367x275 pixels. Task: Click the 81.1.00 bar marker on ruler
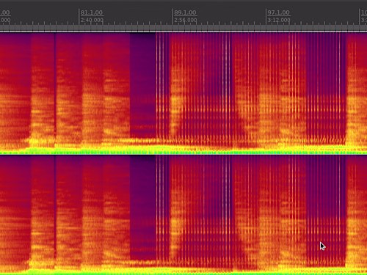click(92, 12)
